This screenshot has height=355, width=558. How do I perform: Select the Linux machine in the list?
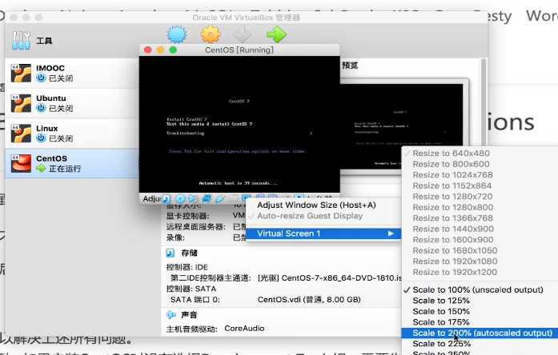72,134
